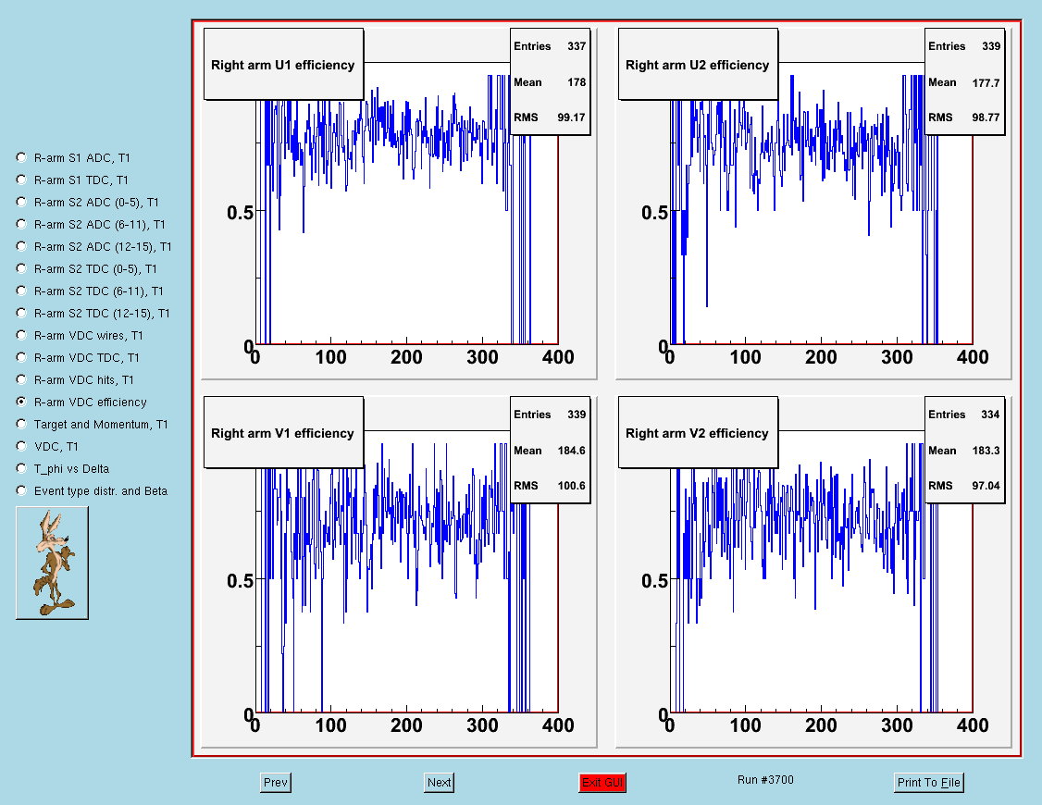Viewport: 1042px width, 805px height.
Task: Click the selected R-arm VDC efficiency radio
Action: (21, 402)
